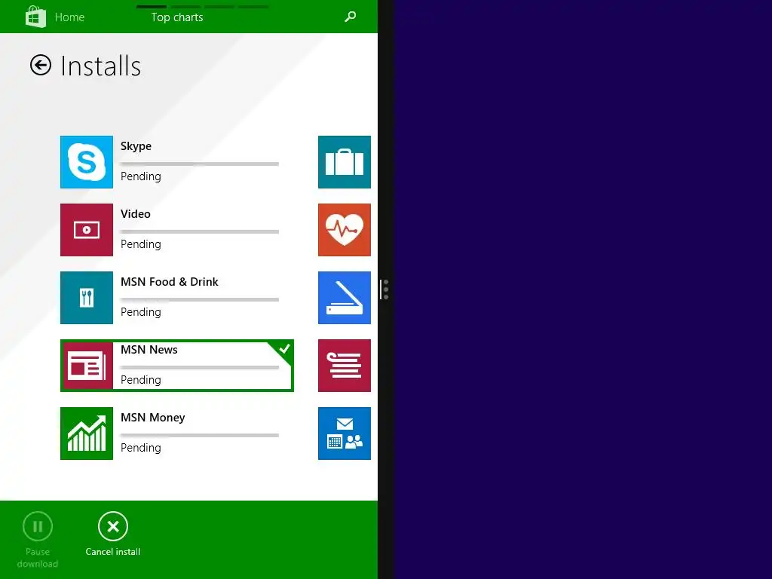
Task: Click the Pending status under MSN News
Action: click(141, 380)
